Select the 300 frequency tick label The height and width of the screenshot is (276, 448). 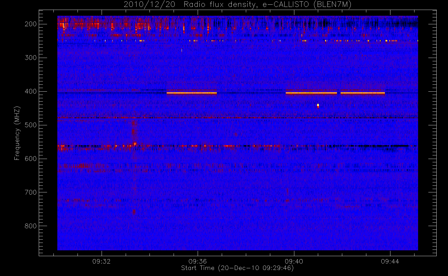[31, 58]
